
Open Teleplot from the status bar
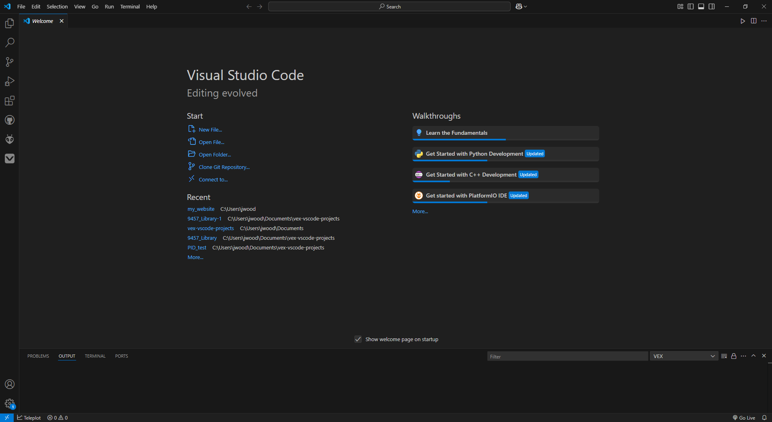(x=29, y=418)
